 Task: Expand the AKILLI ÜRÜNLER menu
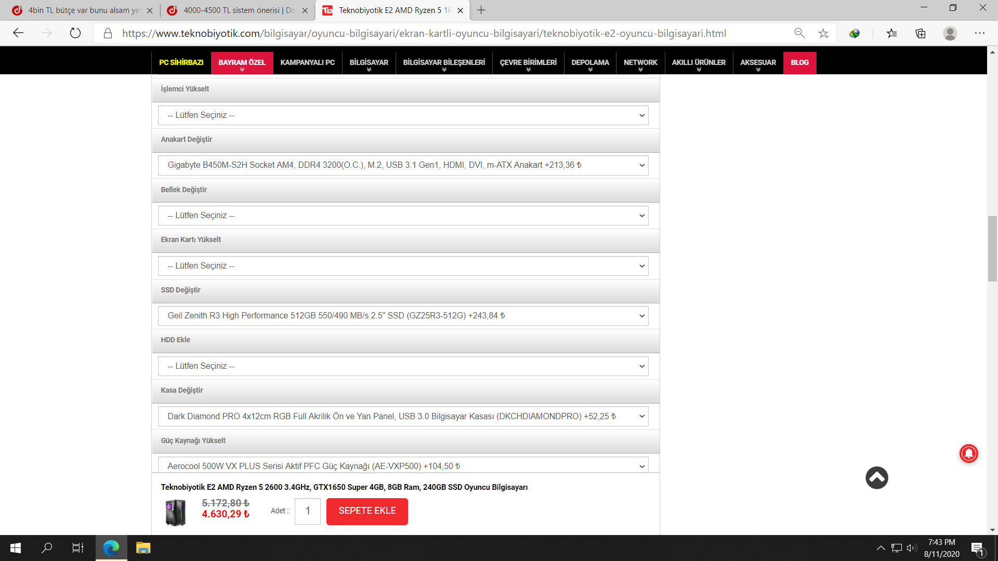click(699, 63)
